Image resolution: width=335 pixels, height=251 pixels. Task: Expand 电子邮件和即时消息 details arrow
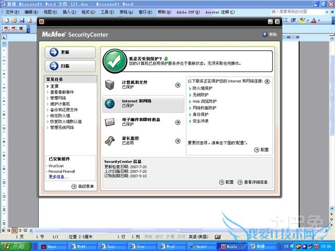(178, 122)
